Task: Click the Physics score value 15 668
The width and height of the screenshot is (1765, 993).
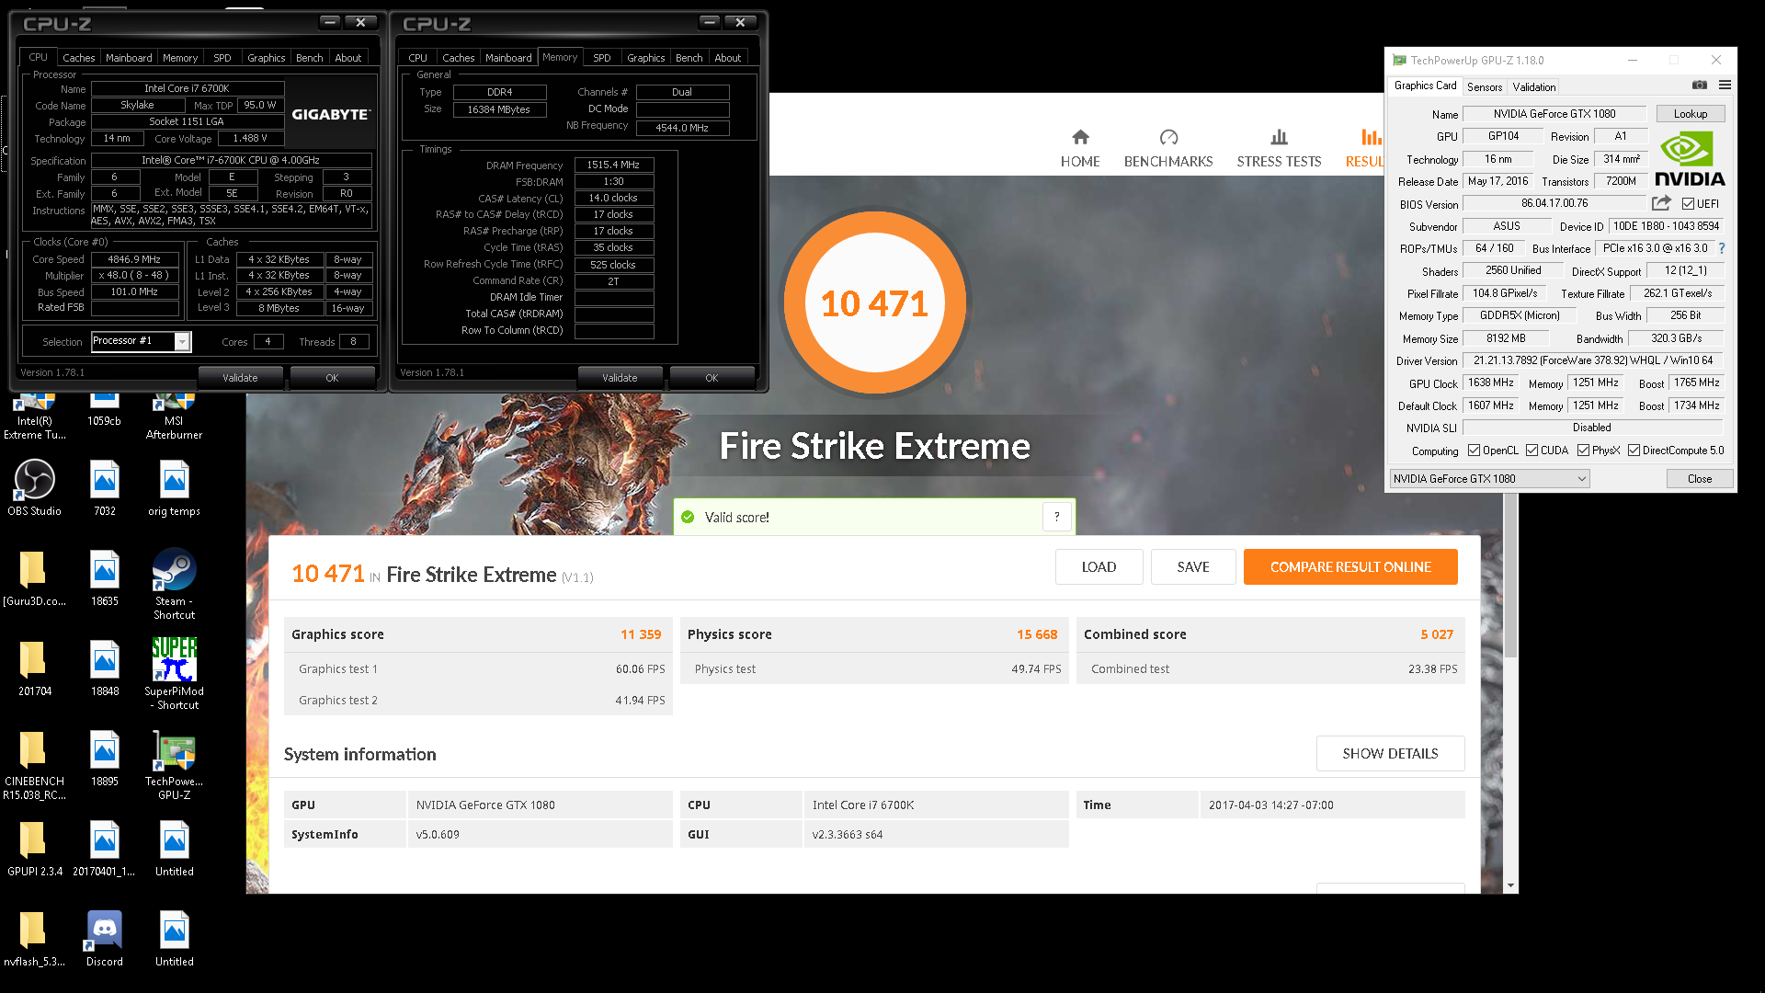Action: [1037, 634]
